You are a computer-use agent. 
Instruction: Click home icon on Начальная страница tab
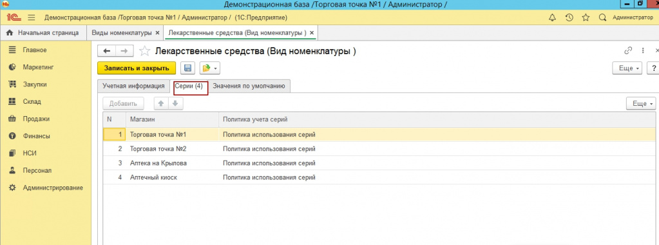click(10, 33)
